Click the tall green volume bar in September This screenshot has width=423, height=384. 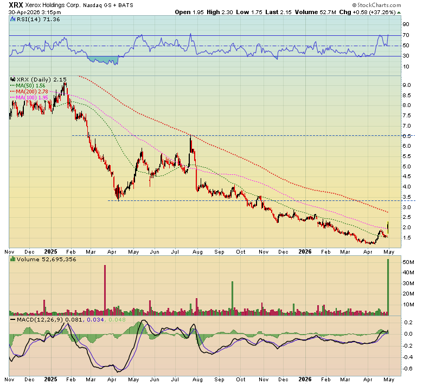point(232,298)
